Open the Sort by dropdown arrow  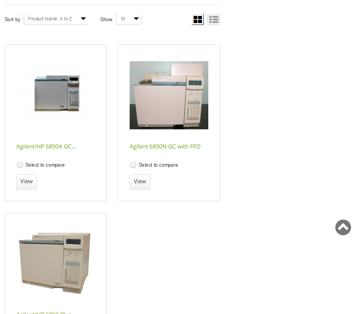click(83, 19)
